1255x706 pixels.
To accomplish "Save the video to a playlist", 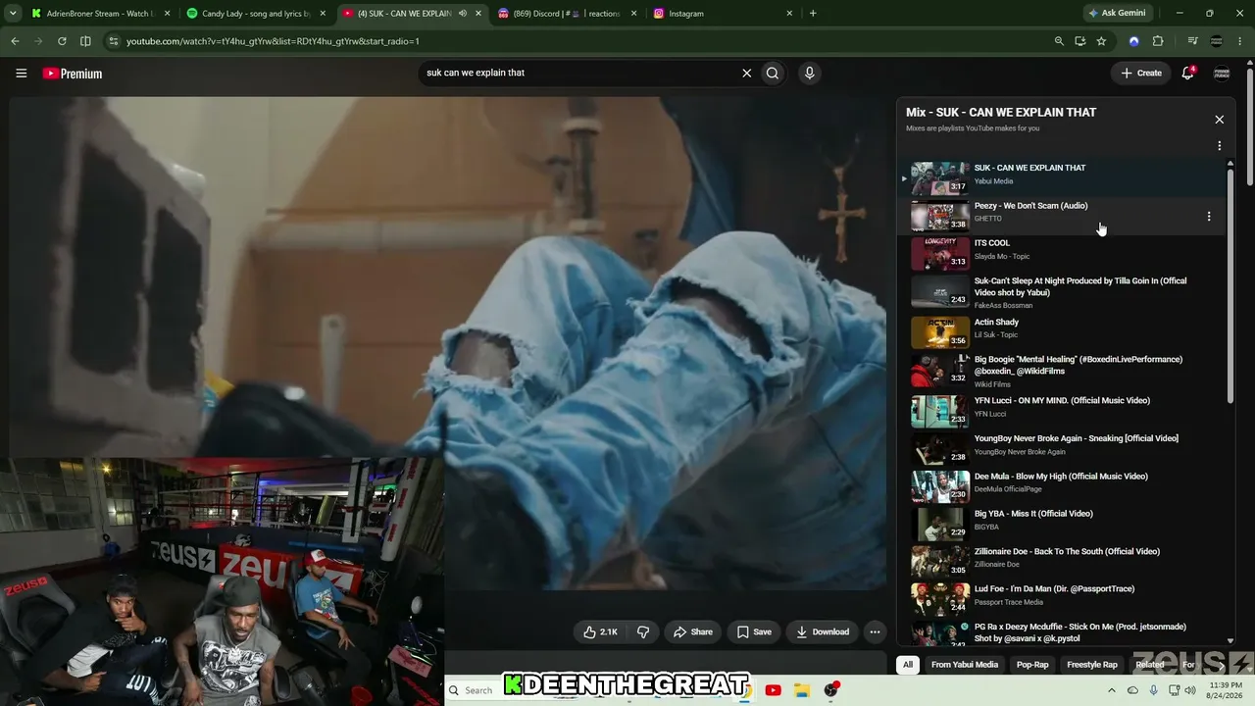I will pyautogui.click(x=754, y=631).
